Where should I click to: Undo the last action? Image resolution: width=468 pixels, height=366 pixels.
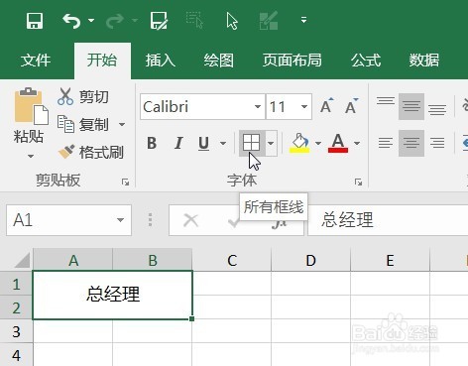point(71,21)
